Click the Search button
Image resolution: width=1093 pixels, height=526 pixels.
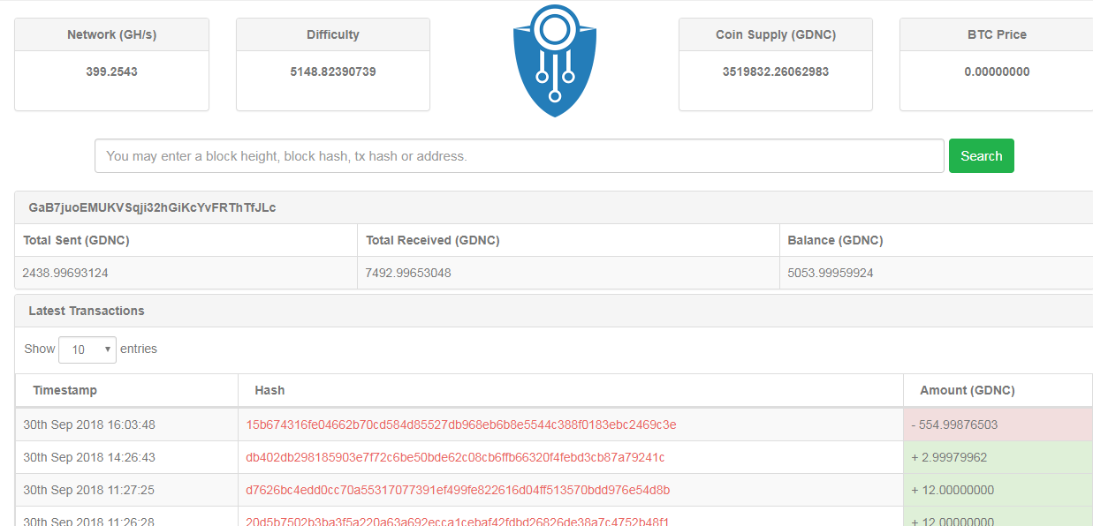(981, 155)
